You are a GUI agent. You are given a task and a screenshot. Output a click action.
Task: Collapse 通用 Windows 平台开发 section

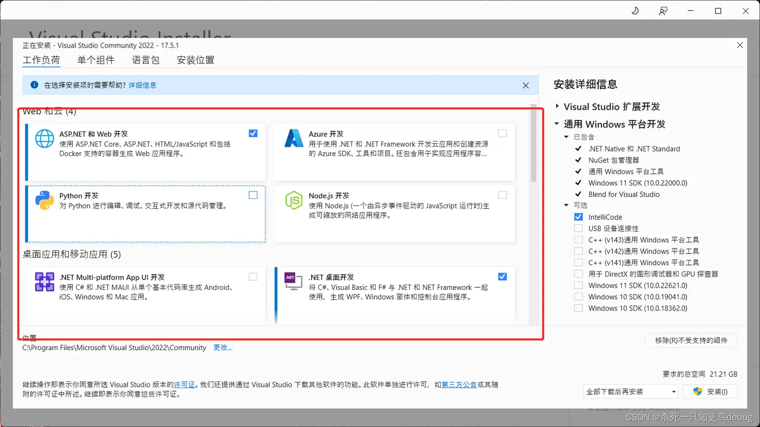click(557, 124)
